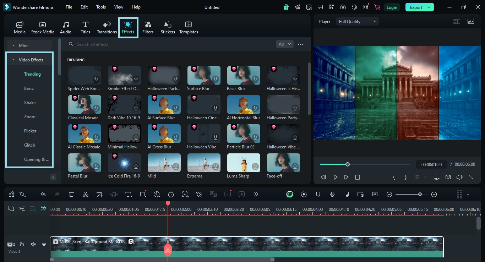
Task: Click the speed adjustment icon
Action: click(157, 194)
